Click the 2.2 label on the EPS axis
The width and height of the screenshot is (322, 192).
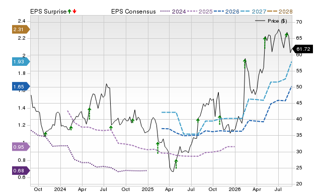(x=22, y=38)
